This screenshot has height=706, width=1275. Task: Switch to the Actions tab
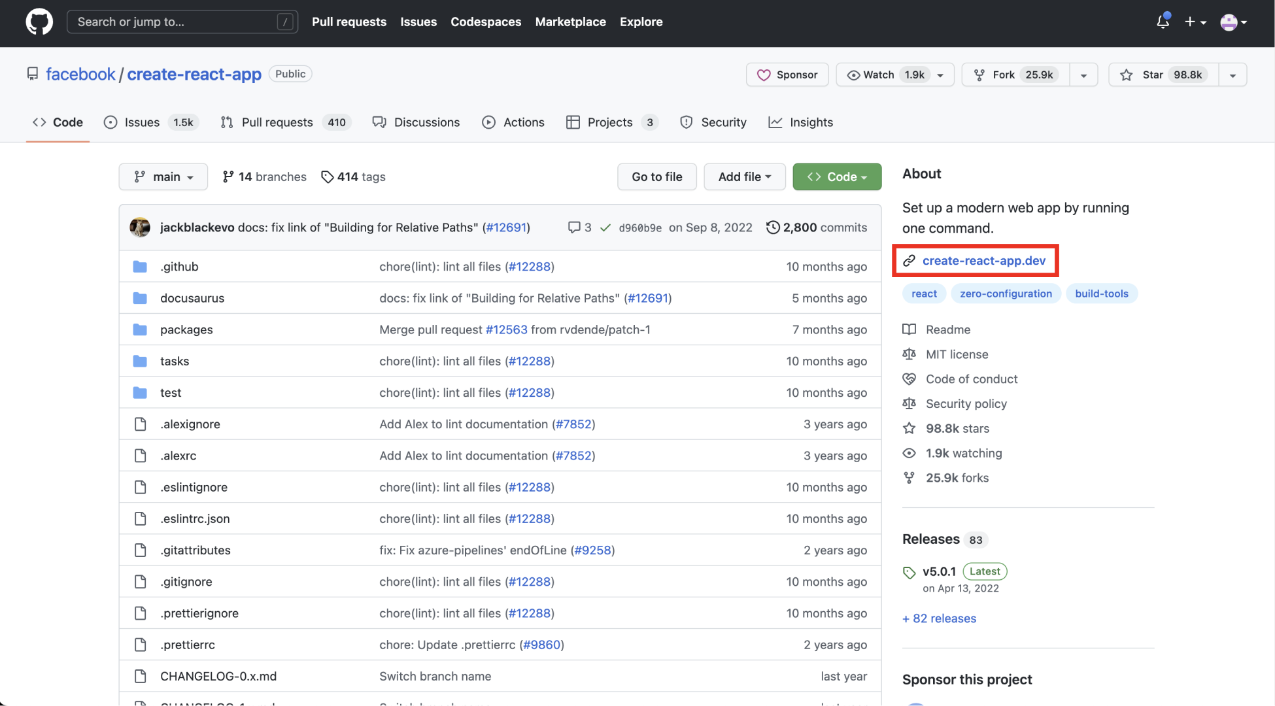513,122
